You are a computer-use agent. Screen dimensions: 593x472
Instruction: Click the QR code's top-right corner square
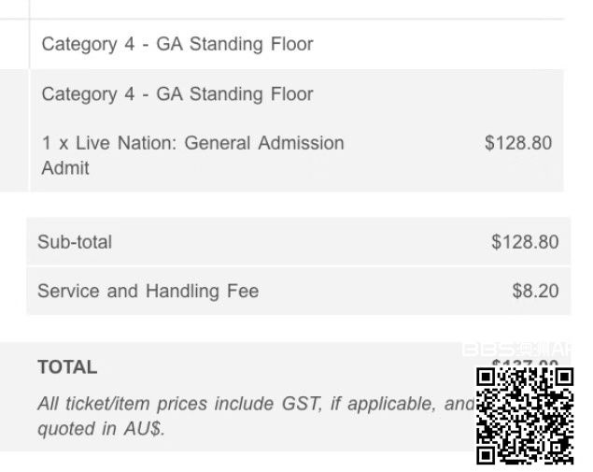tap(563, 378)
